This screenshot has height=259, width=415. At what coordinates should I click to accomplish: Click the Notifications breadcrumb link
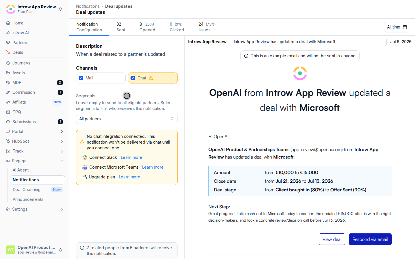coord(88,6)
